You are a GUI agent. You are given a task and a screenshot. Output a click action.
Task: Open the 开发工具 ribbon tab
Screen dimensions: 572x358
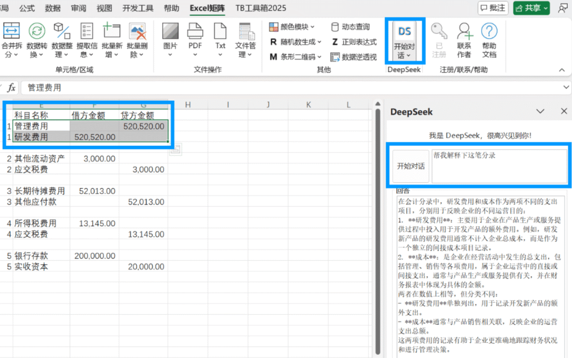tap(139, 8)
